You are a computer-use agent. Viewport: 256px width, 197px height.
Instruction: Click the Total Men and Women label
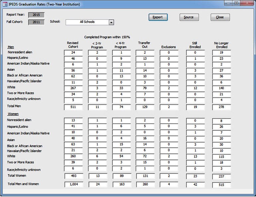(23, 184)
